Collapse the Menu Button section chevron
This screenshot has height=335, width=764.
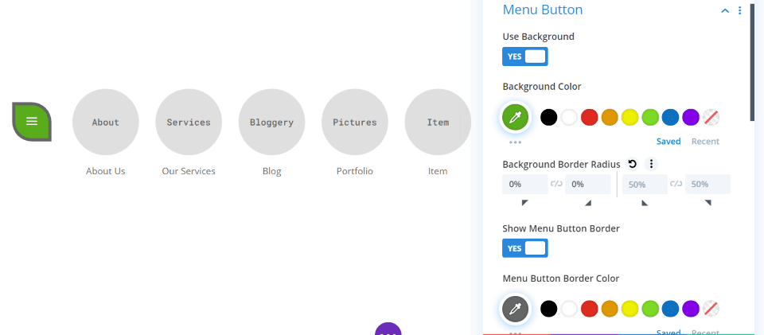[725, 10]
